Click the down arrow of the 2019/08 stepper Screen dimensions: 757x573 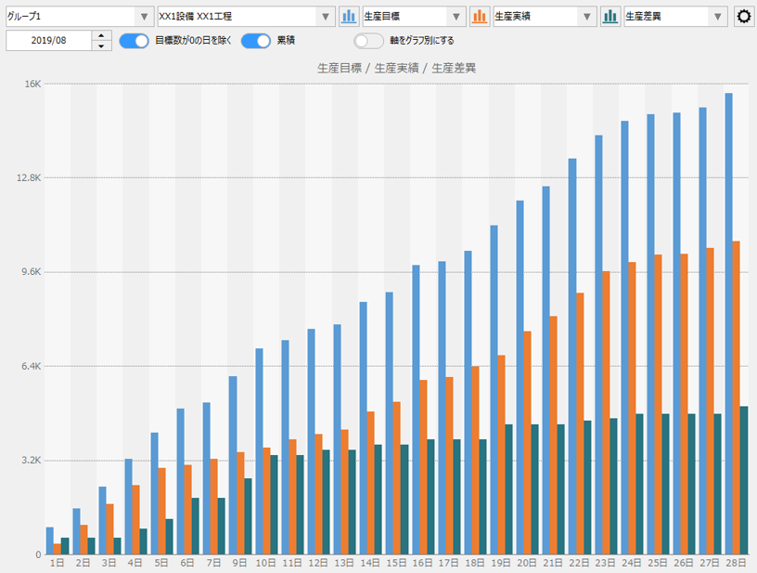coord(99,46)
